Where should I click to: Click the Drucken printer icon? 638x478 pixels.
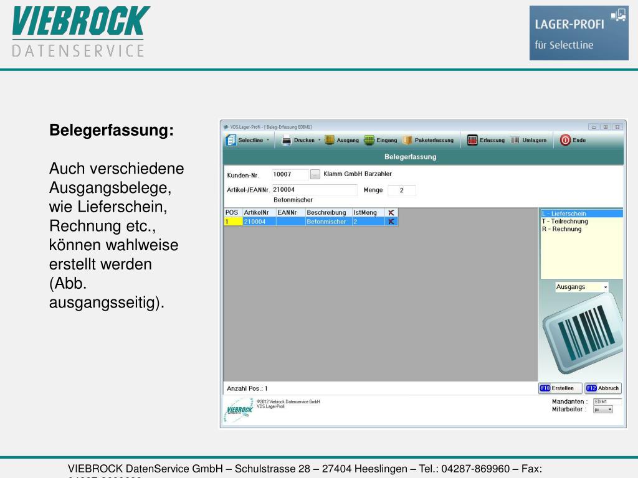(287, 140)
